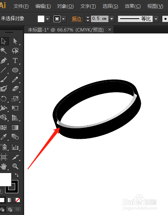Select the Hand tool
The width and height of the screenshot is (168, 215).
(3, 166)
